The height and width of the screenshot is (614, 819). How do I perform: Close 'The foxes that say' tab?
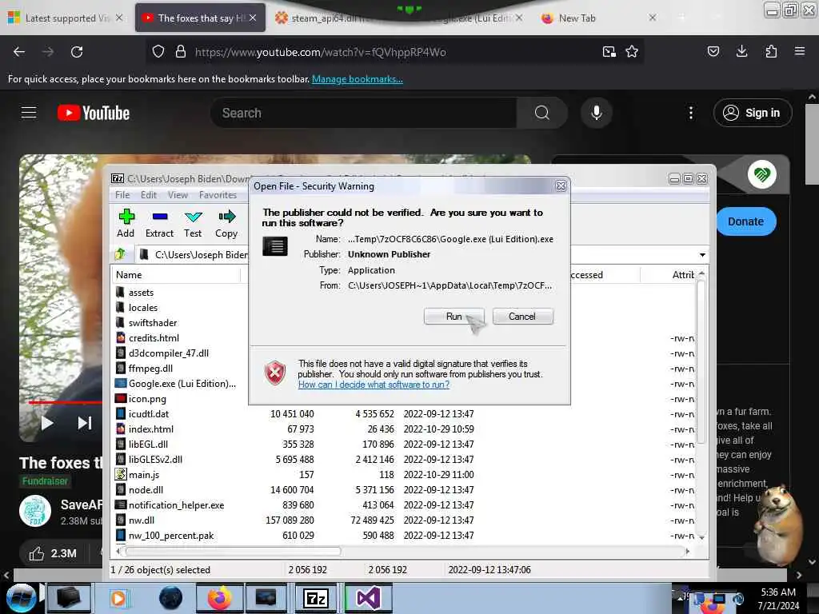[x=253, y=18]
